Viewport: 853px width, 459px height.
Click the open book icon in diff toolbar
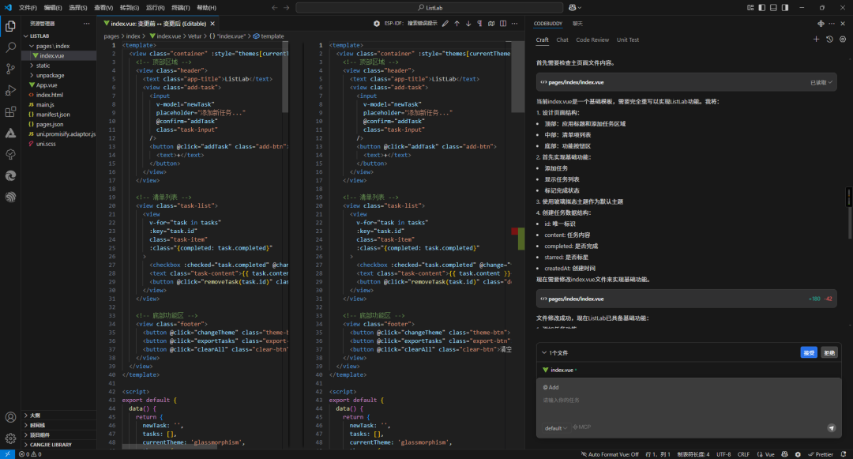[491, 24]
